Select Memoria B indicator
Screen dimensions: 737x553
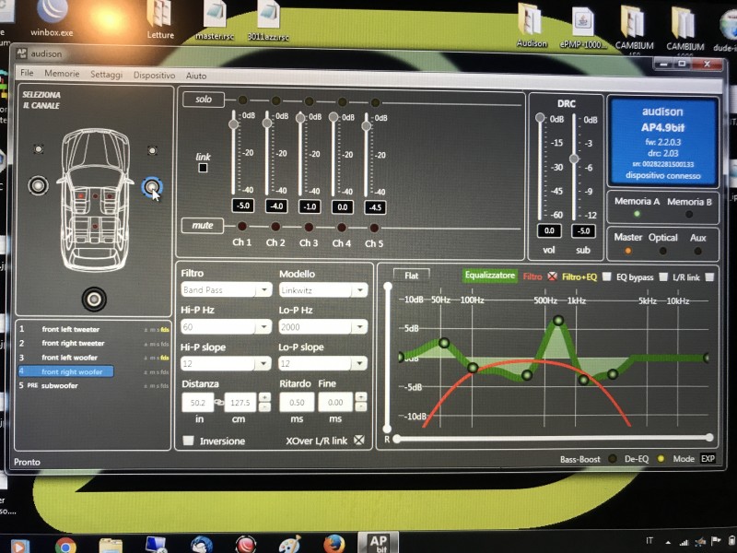point(689,215)
